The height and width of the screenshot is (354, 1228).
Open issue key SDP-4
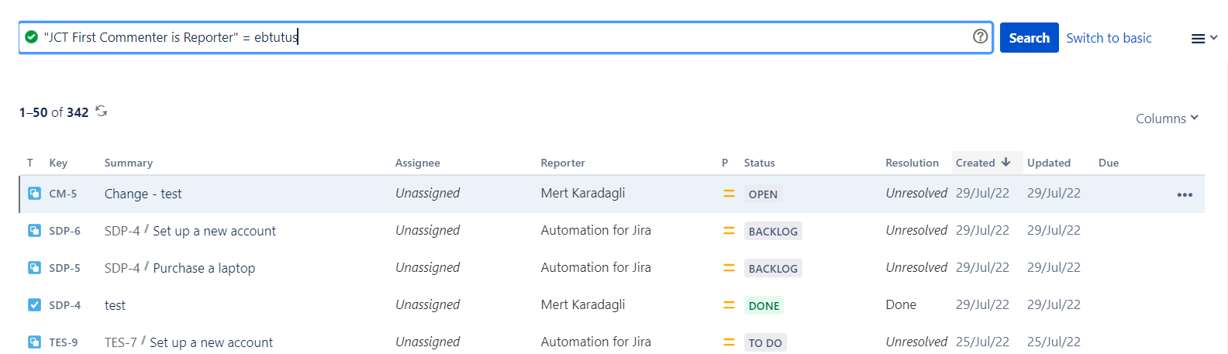point(64,305)
